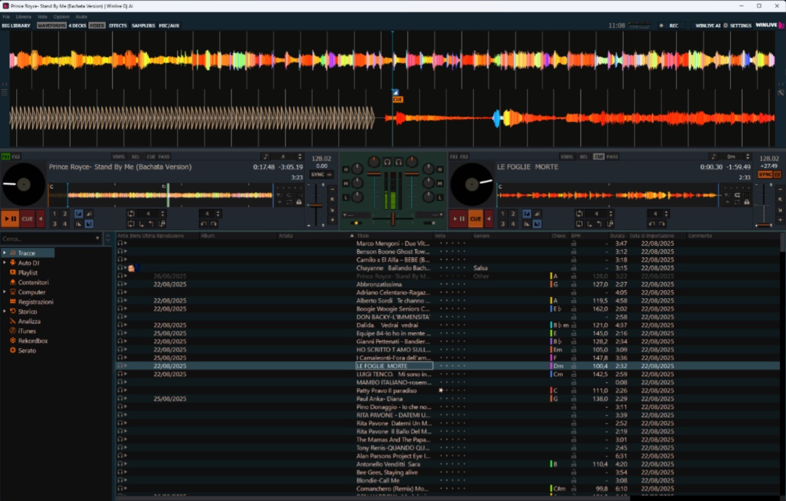The height and width of the screenshot is (501, 786).
Task: Click right deck beat jump forward icon
Action: click(661, 224)
